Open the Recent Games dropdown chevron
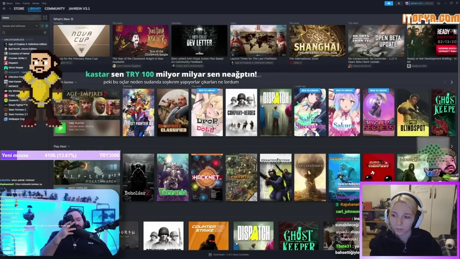Screen dimensions: 460x259 (x=75, y=82)
